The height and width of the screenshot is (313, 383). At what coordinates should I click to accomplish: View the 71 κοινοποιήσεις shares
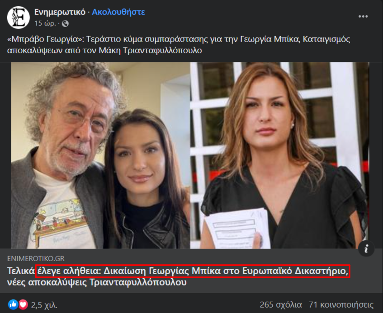point(341,305)
